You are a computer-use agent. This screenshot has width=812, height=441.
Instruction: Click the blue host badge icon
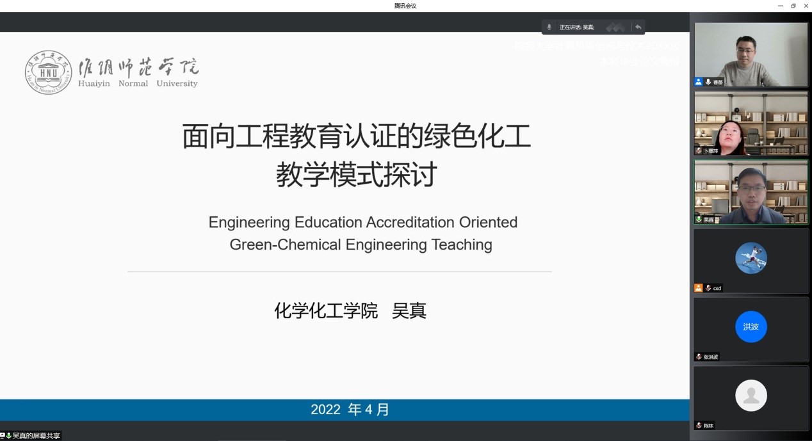pyautogui.click(x=699, y=82)
